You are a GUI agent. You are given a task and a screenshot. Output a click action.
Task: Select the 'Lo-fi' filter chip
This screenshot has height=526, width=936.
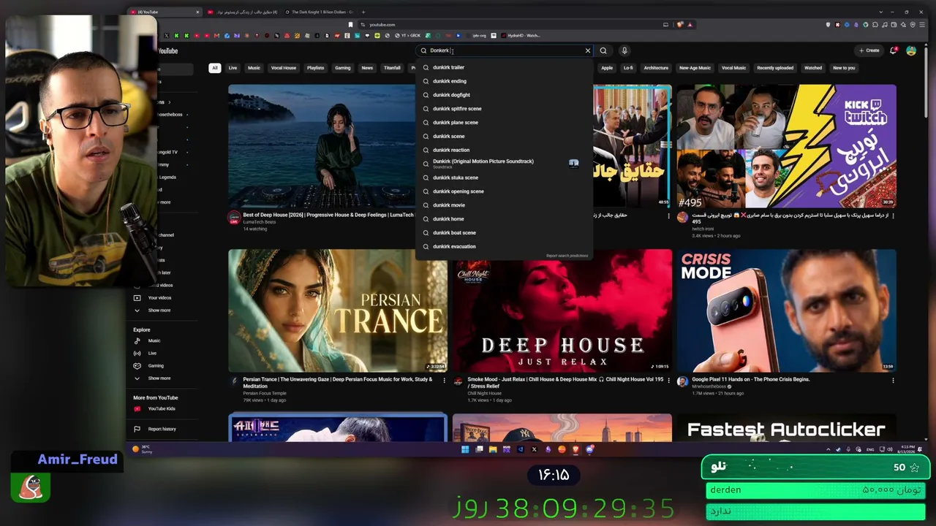627,68
